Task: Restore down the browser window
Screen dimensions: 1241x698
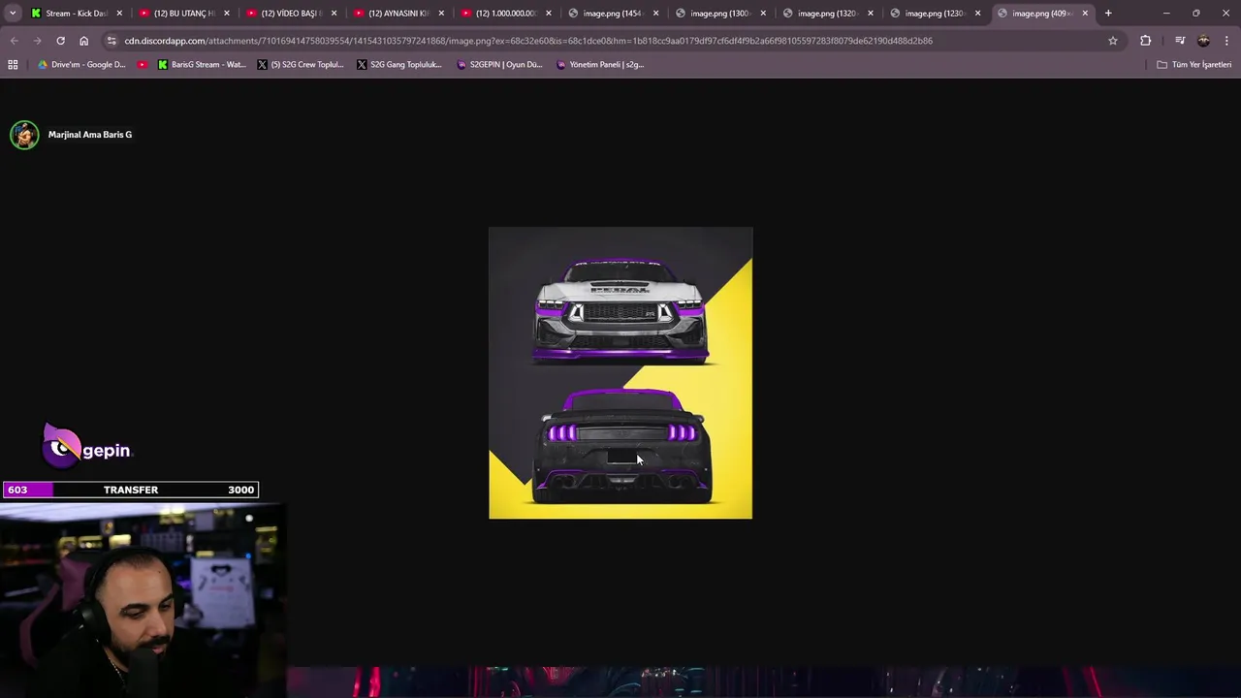Action: tap(1195, 14)
